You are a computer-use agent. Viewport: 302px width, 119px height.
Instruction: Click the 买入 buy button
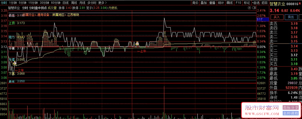point(277,17)
